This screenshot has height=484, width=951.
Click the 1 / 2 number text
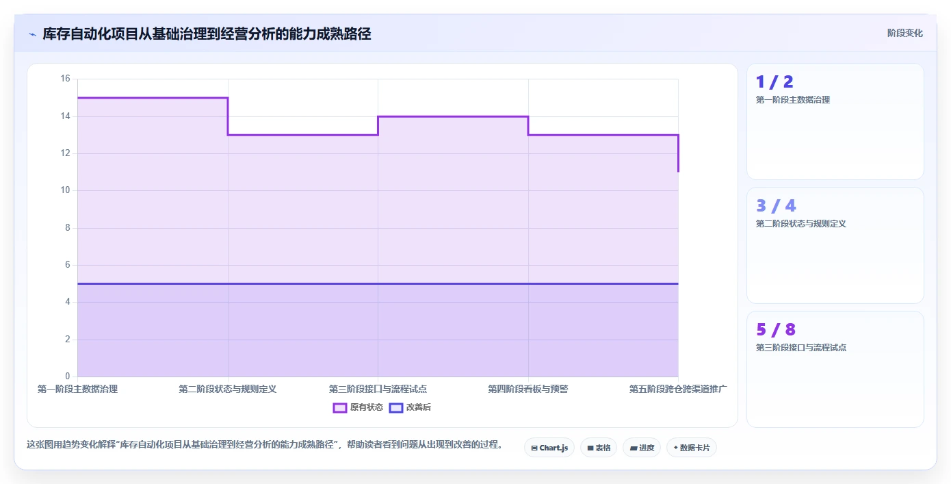tap(774, 82)
